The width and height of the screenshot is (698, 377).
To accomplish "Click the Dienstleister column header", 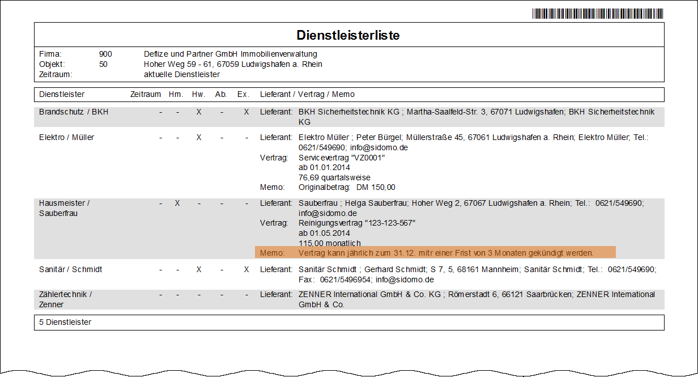I will click(62, 94).
